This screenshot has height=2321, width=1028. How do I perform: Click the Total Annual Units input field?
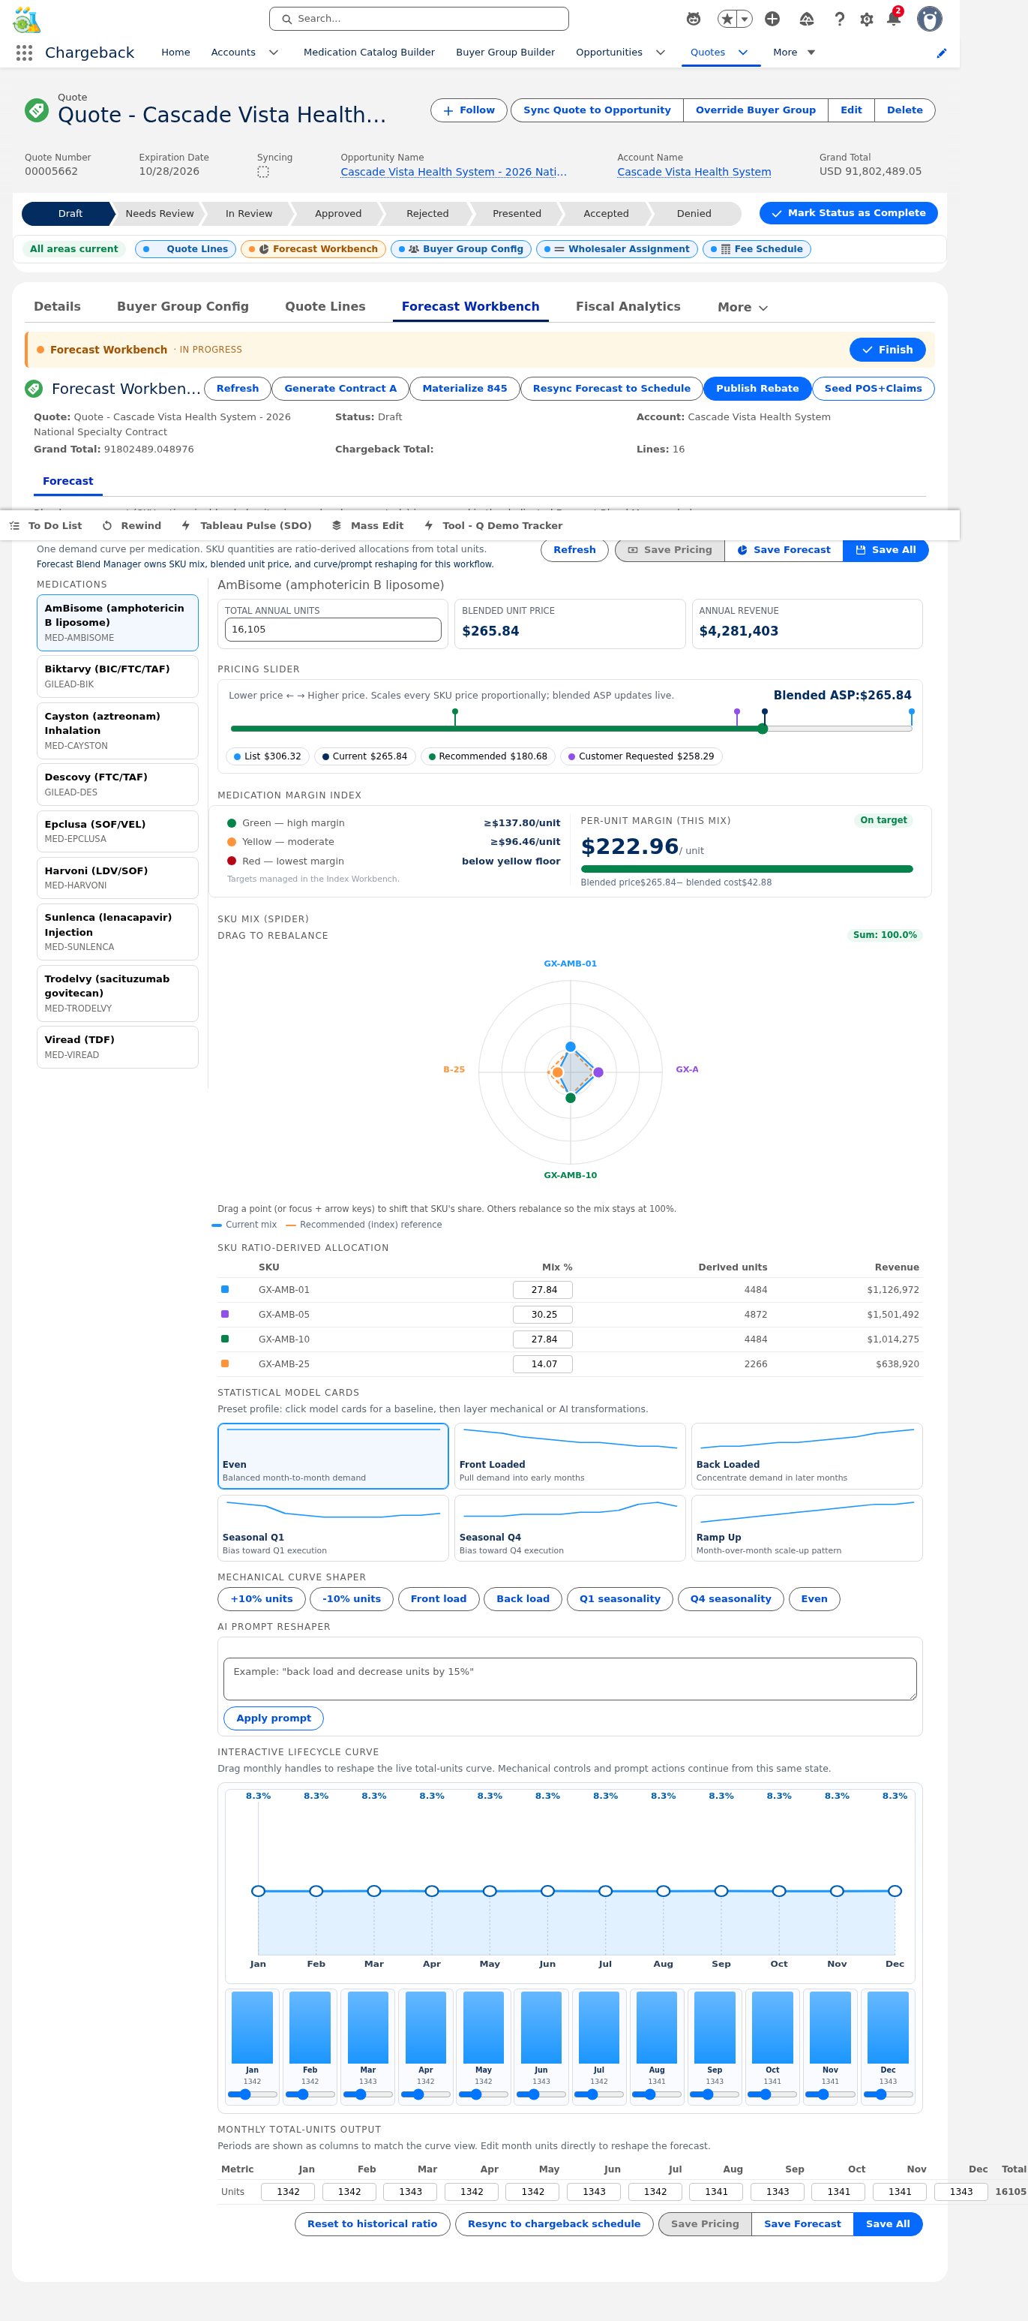tap(333, 630)
